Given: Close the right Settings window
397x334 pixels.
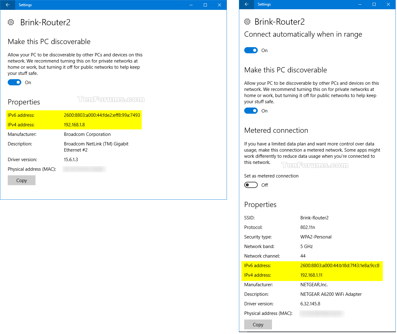Looking at the screenshot, I should tap(388, 4).
